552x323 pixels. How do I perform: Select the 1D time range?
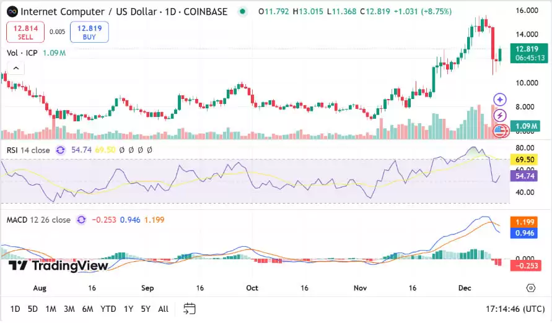pos(15,309)
